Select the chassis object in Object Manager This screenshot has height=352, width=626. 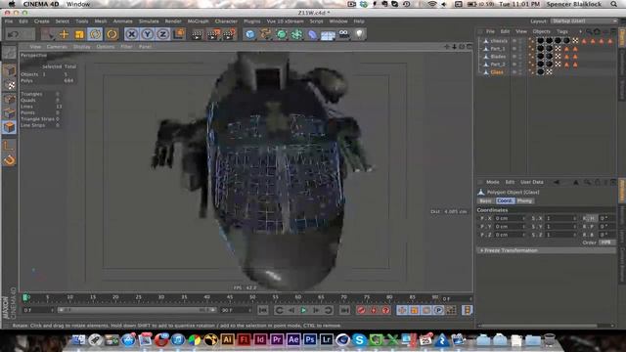coord(499,41)
